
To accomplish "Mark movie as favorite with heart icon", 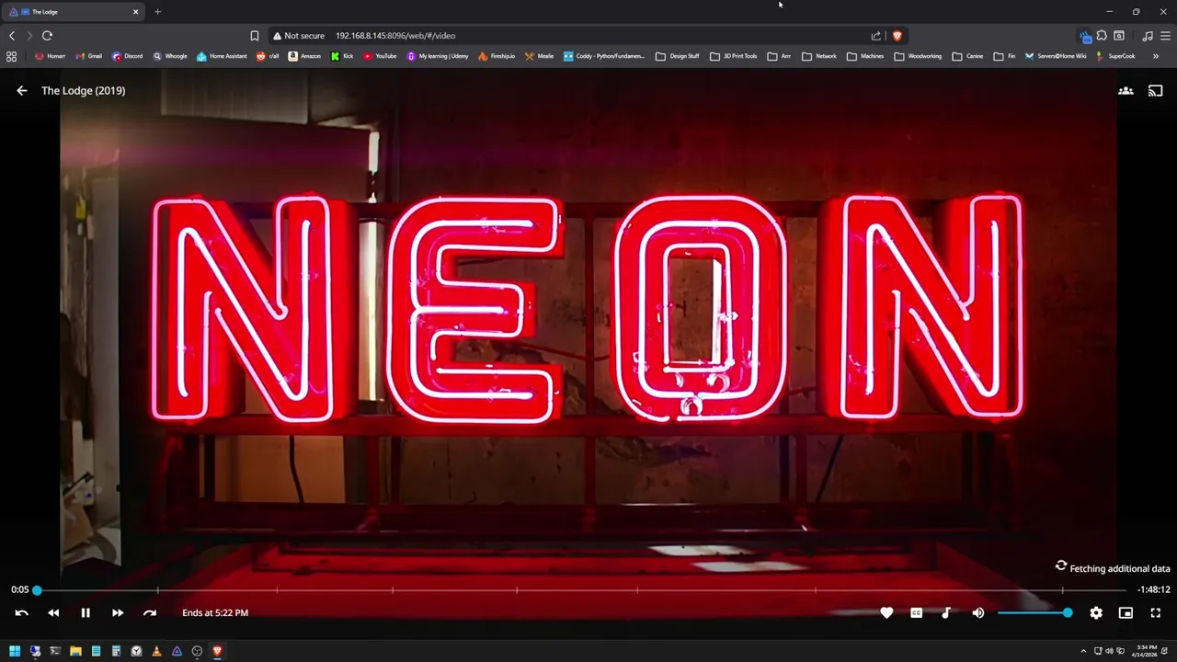I will (x=886, y=612).
